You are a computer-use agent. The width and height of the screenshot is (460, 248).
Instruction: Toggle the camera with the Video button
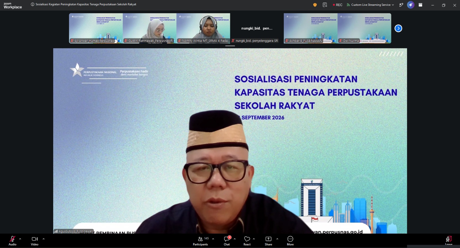pos(34,241)
